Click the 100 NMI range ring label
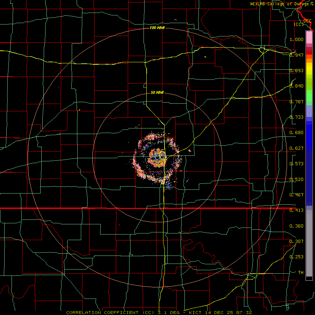Viewport: 315px width, 315px height. click(x=157, y=28)
